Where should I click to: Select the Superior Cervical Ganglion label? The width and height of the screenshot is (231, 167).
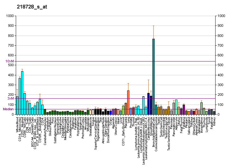click(96, 132)
